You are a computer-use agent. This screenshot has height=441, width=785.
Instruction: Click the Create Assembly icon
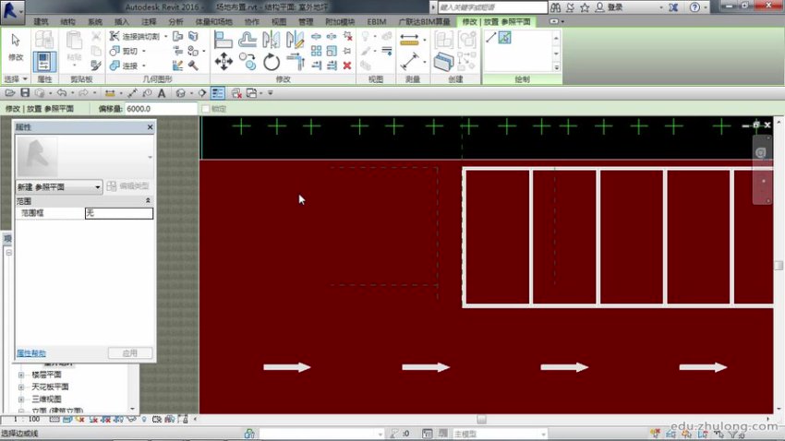(x=443, y=40)
